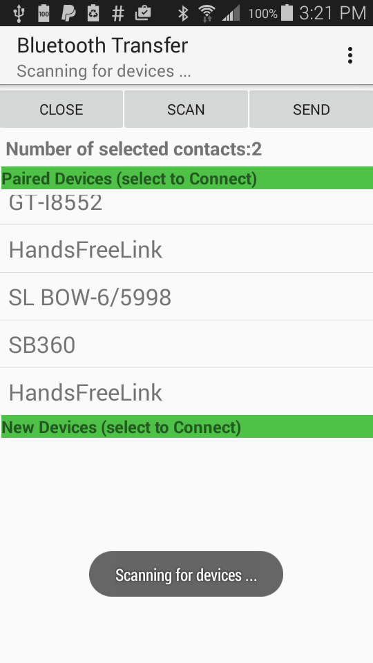Image resolution: width=373 pixels, height=663 pixels.
Task: Start a new SCAN for devices
Action: click(186, 109)
